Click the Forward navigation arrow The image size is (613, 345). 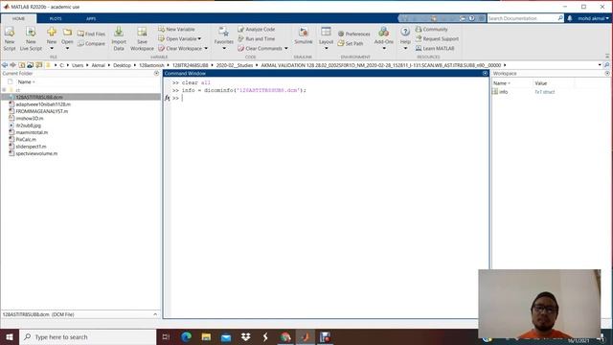[x=12, y=65]
